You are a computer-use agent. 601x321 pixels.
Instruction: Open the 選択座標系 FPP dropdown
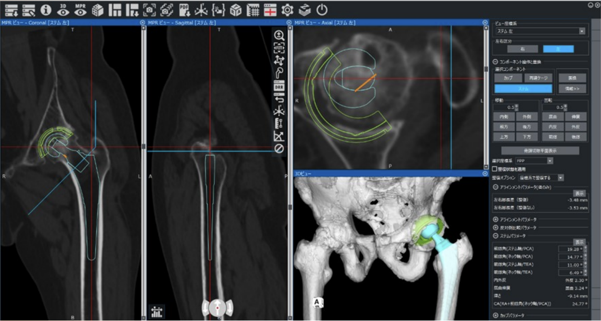point(534,160)
